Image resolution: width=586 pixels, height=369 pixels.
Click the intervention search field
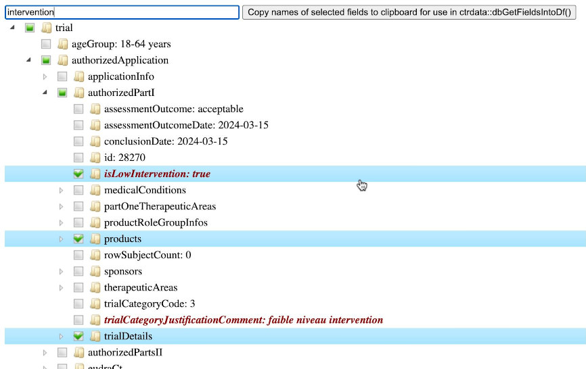pyautogui.click(x=122, y=12)
